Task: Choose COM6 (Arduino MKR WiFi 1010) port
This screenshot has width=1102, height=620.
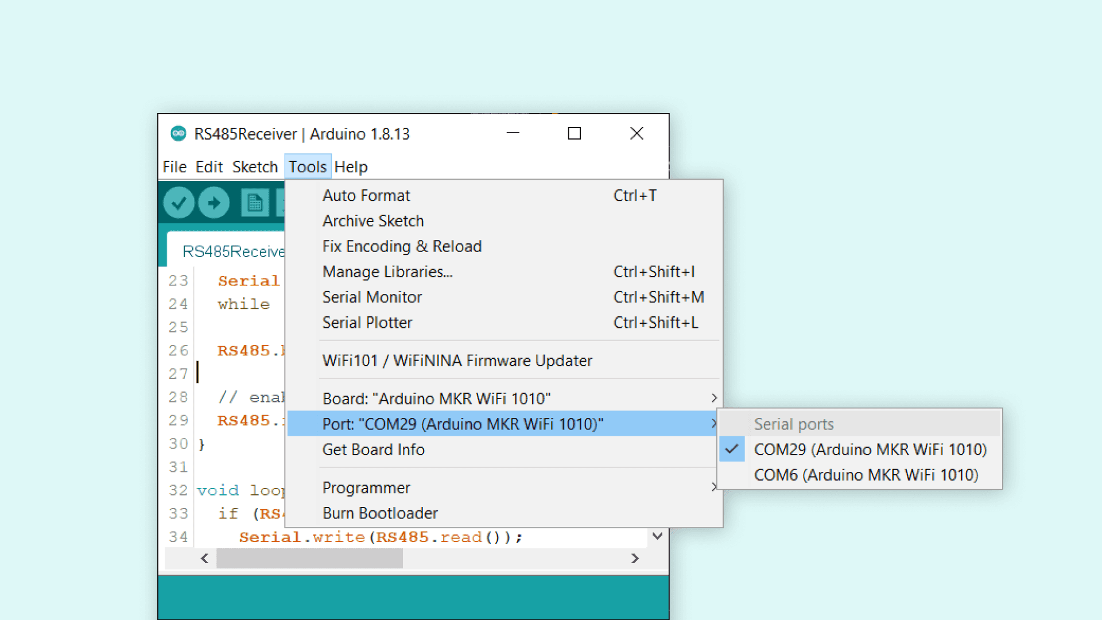Action: (x=866, y=475)
